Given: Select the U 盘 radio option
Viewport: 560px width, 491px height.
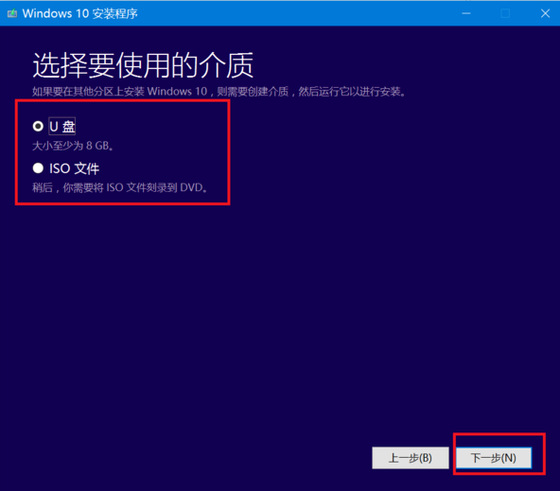Looking at the screenshot, I should point(38,126).
